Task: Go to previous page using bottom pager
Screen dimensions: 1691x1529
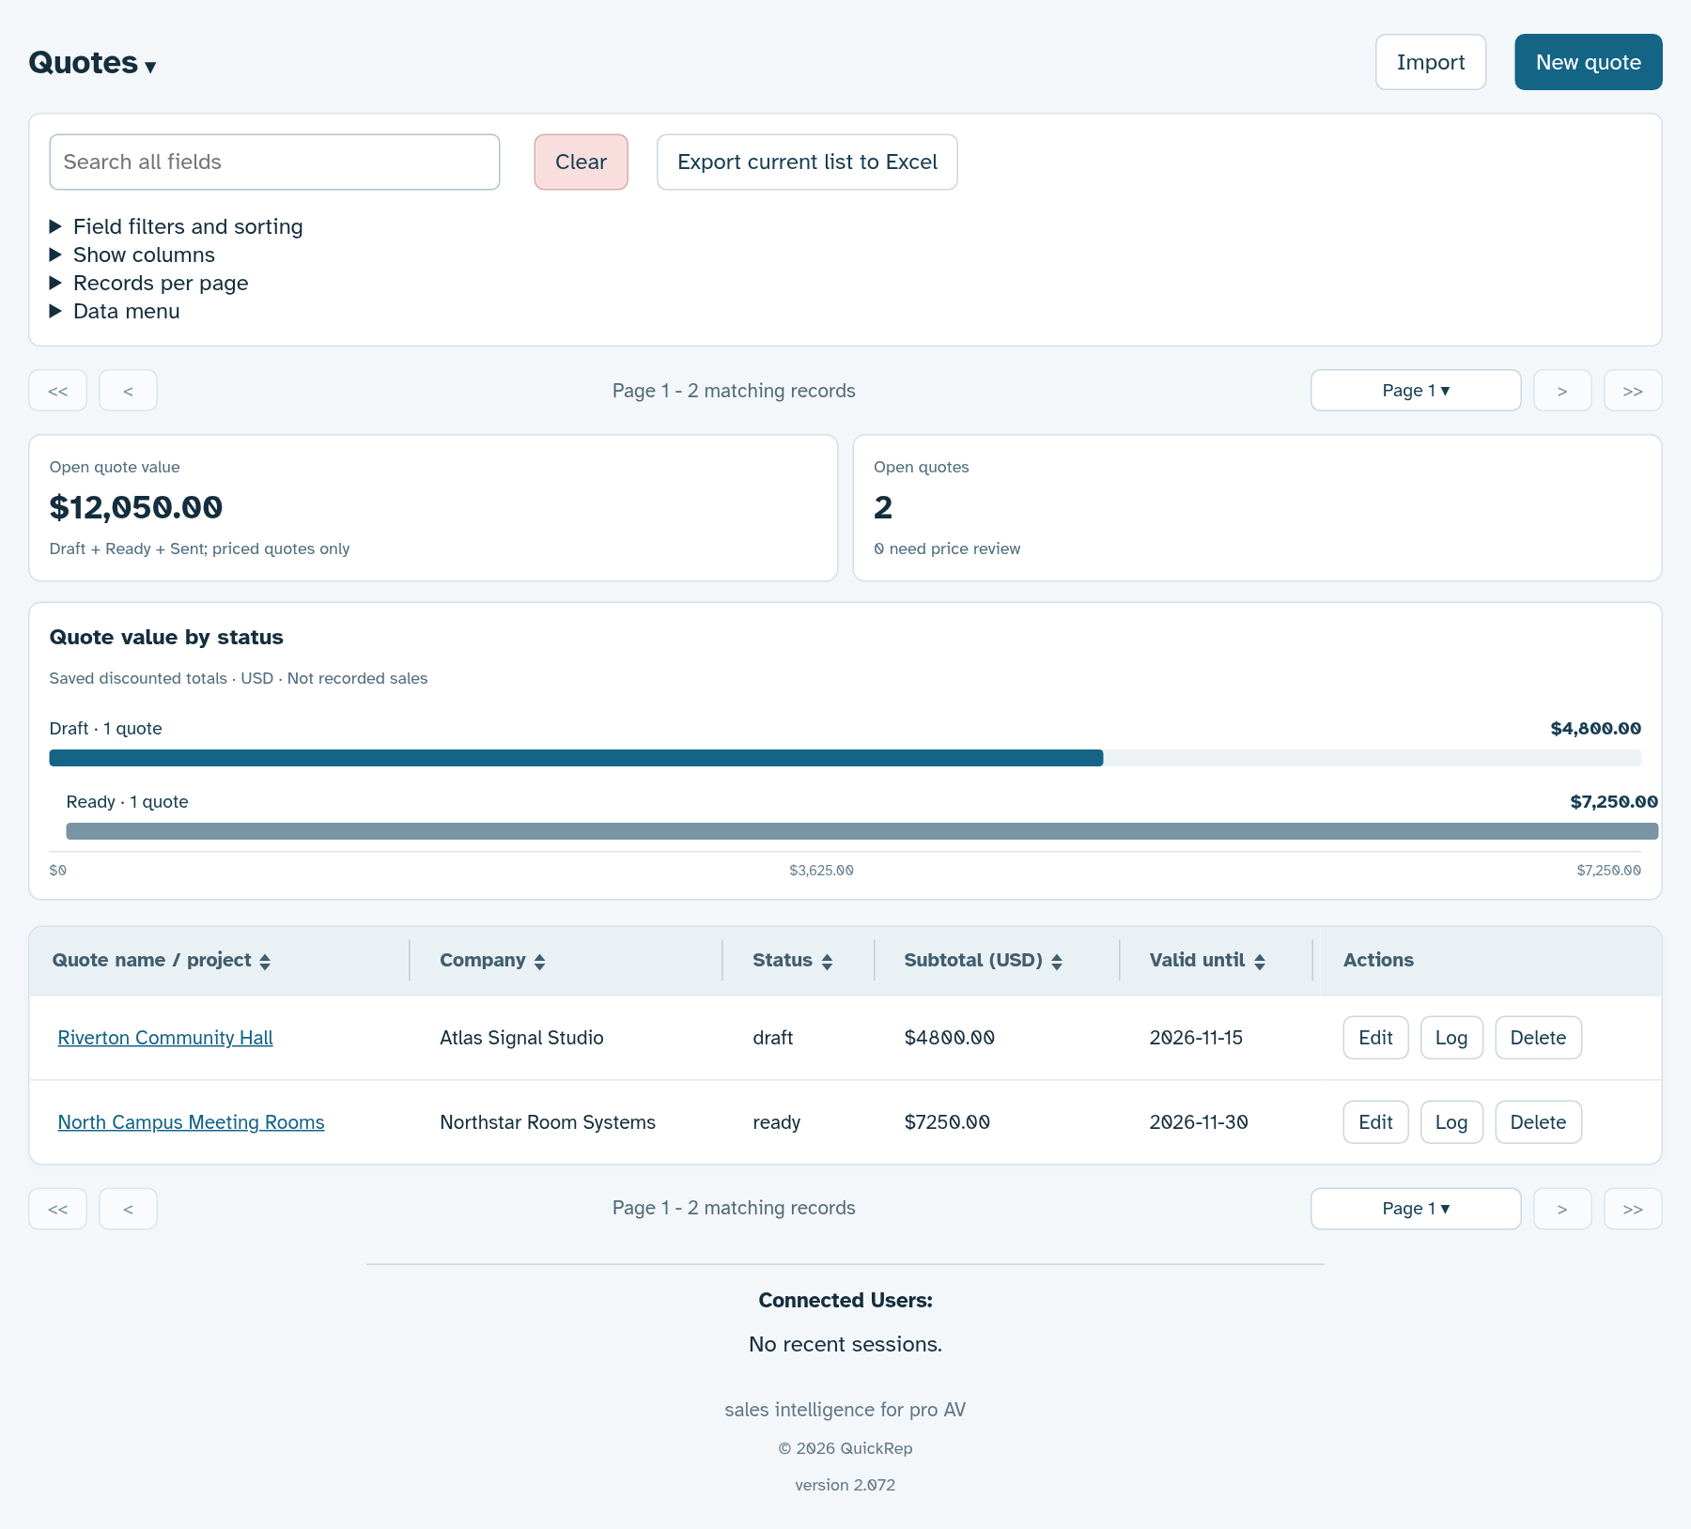Action: [128, 1209]
